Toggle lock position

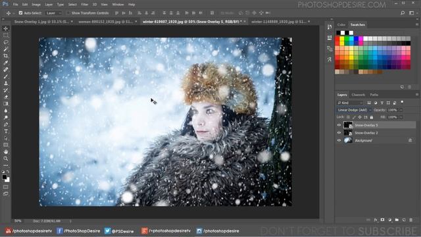(360, 117)
